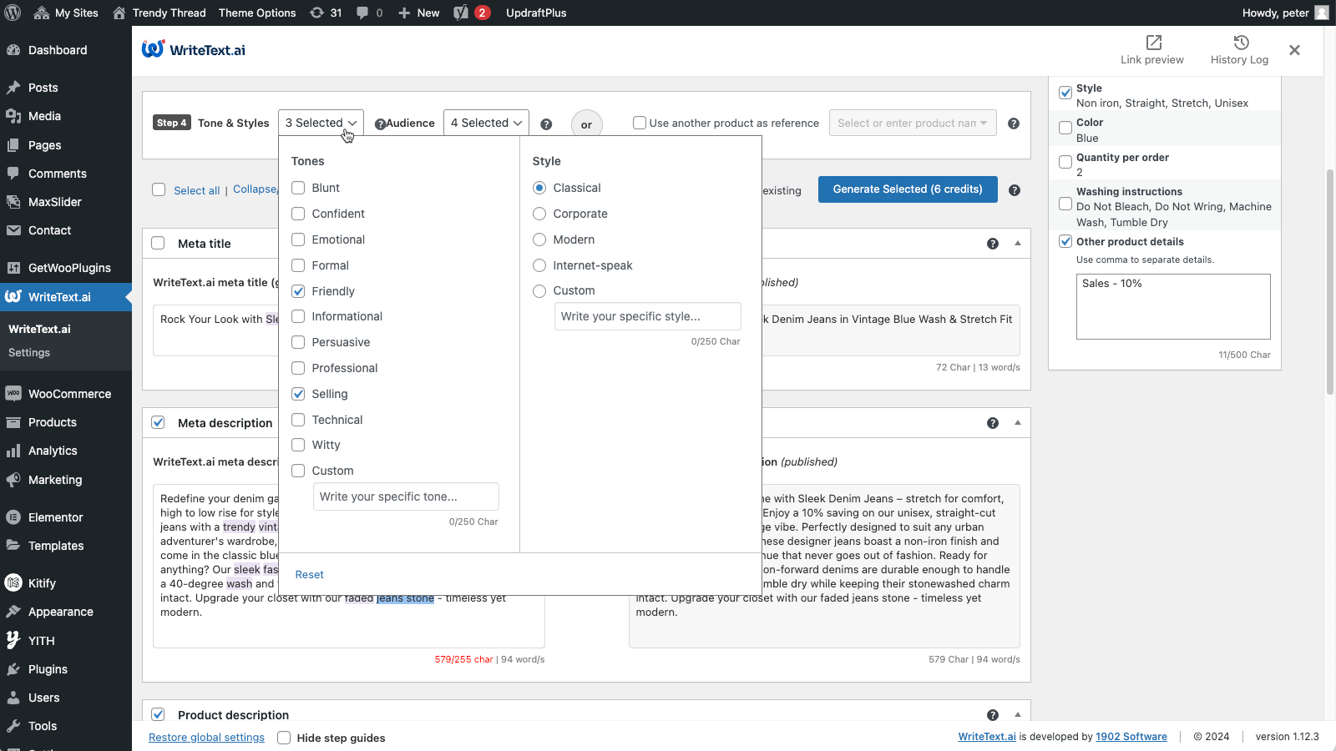Click the Write your specific tone input field
Viewport: 1336px width, 751px height.
pyautogui.click(x=406, y=496)
